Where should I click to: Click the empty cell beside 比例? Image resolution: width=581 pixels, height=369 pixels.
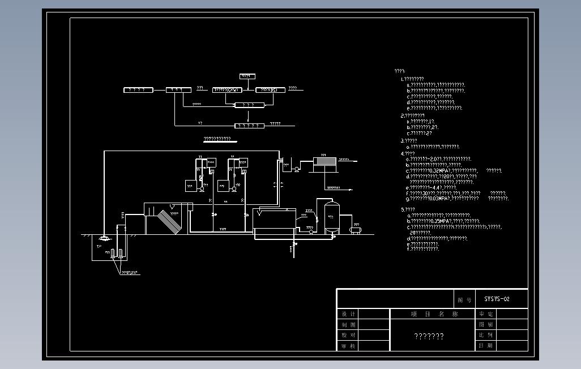tap(512, 335)
